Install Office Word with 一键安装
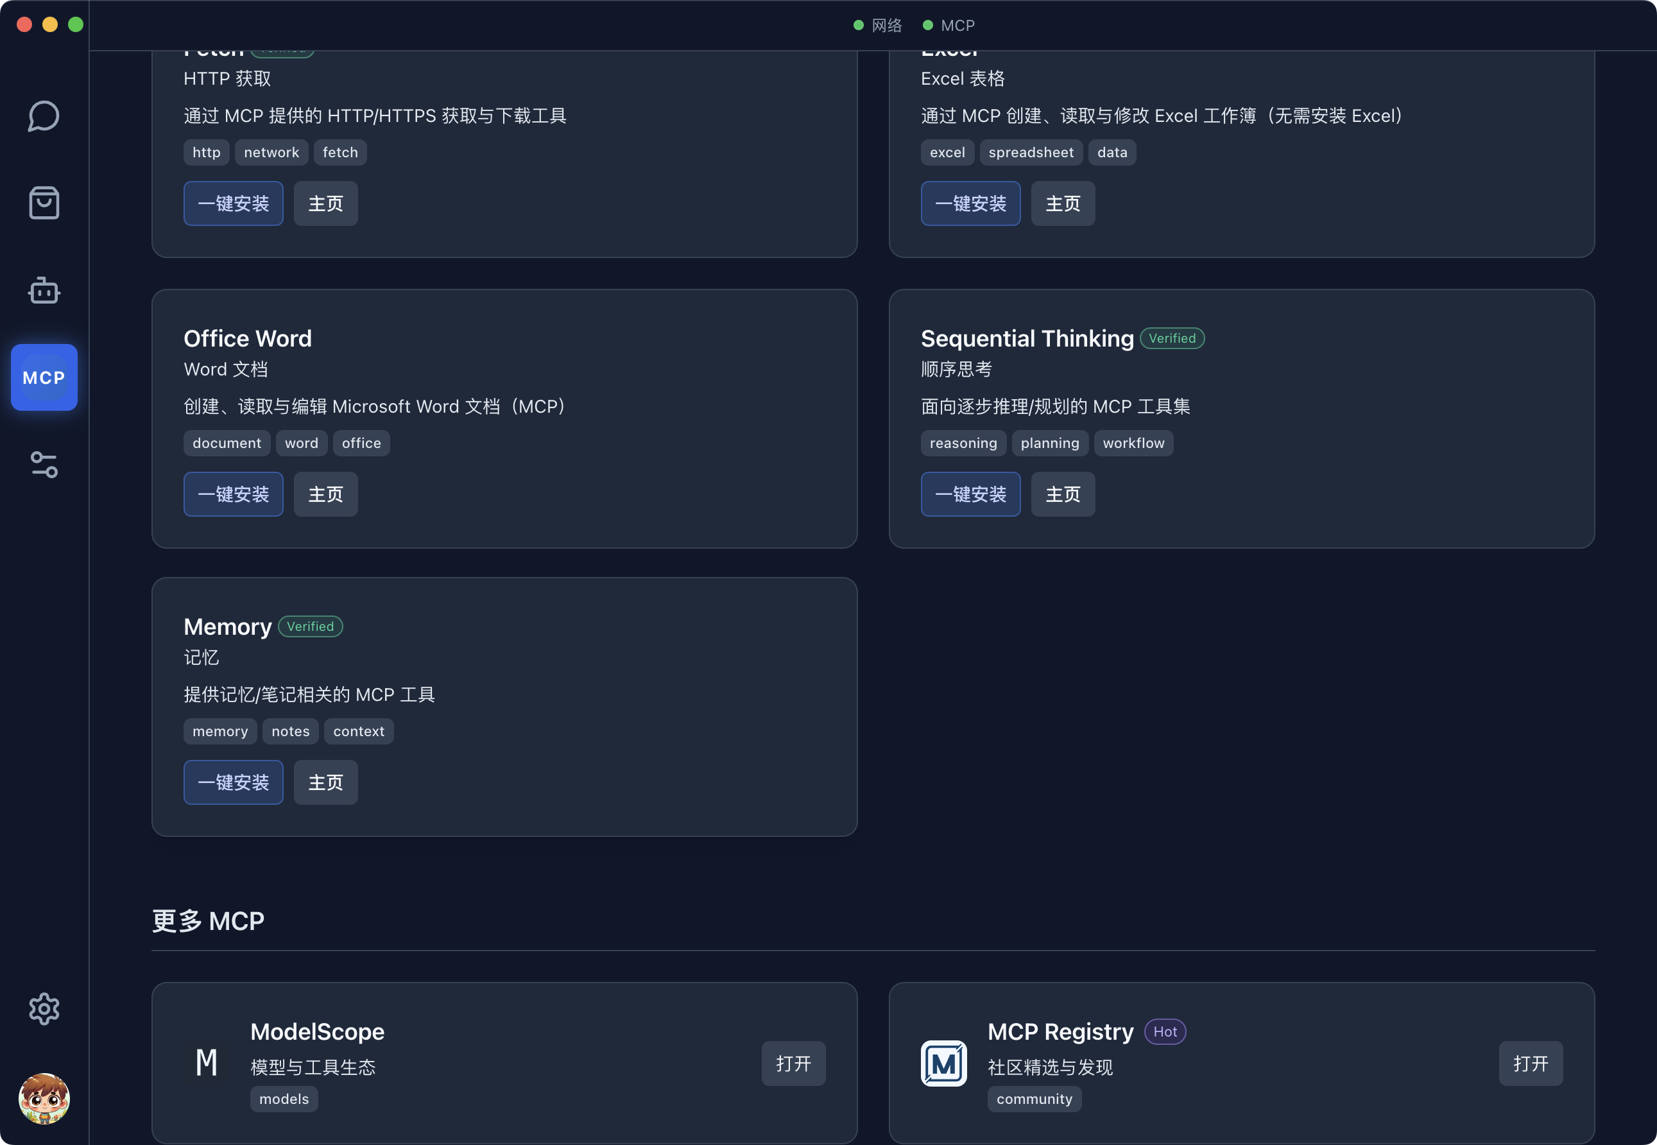The height and width of the screenshot is (1145, 1657). point(233,494)
